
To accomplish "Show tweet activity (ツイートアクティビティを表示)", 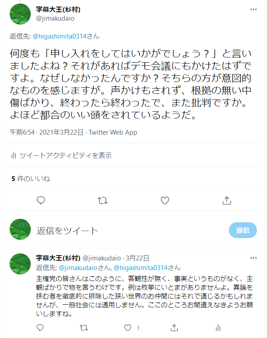I will click(61, 155).
